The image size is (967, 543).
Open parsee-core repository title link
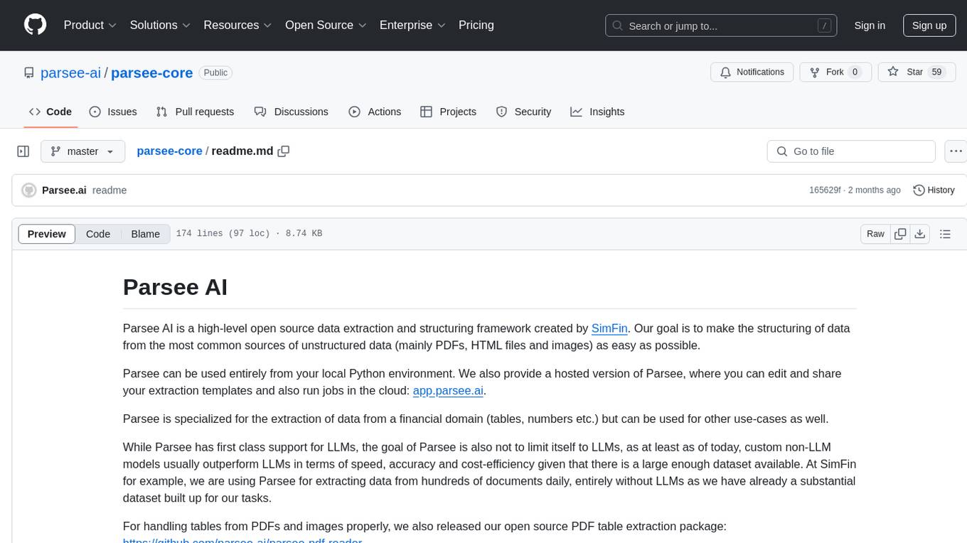(152, 72)
